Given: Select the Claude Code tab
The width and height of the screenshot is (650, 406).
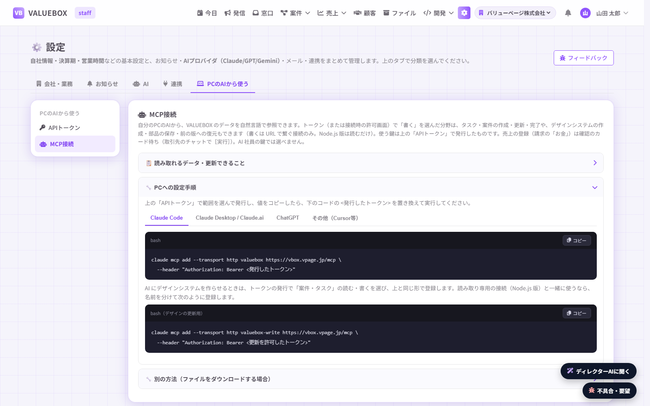Looking at the screenshot, I should coord(167,218).
